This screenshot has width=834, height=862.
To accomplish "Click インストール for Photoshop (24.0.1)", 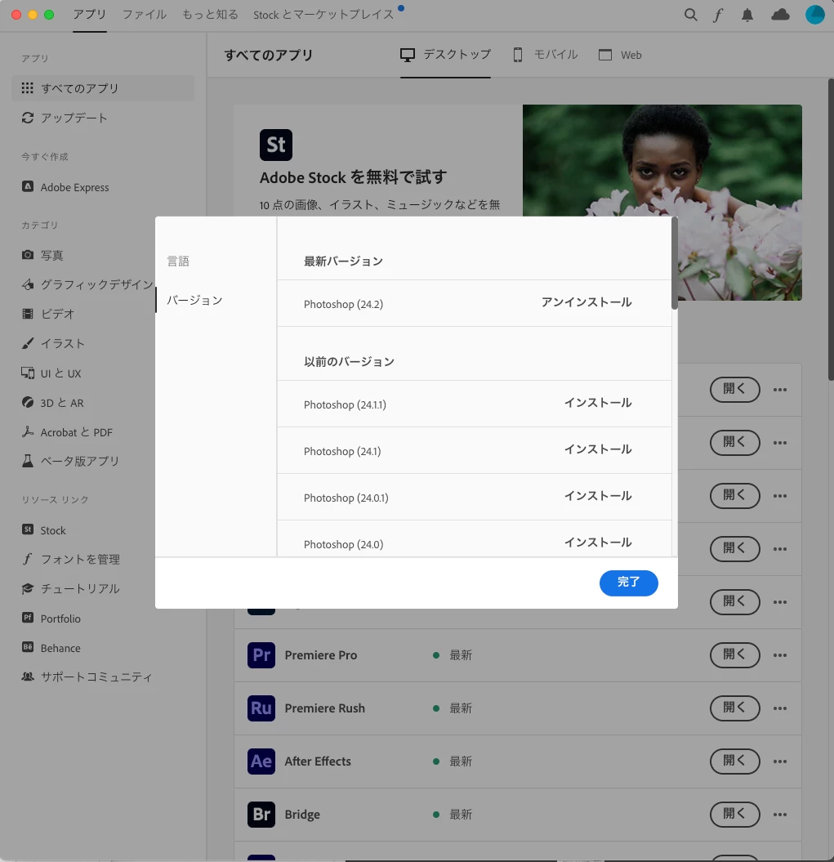I will [x=598, y=496].
